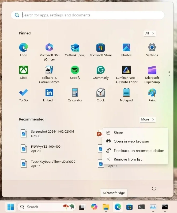
Task: Click the Start menu search field
Action: point(88,15)
